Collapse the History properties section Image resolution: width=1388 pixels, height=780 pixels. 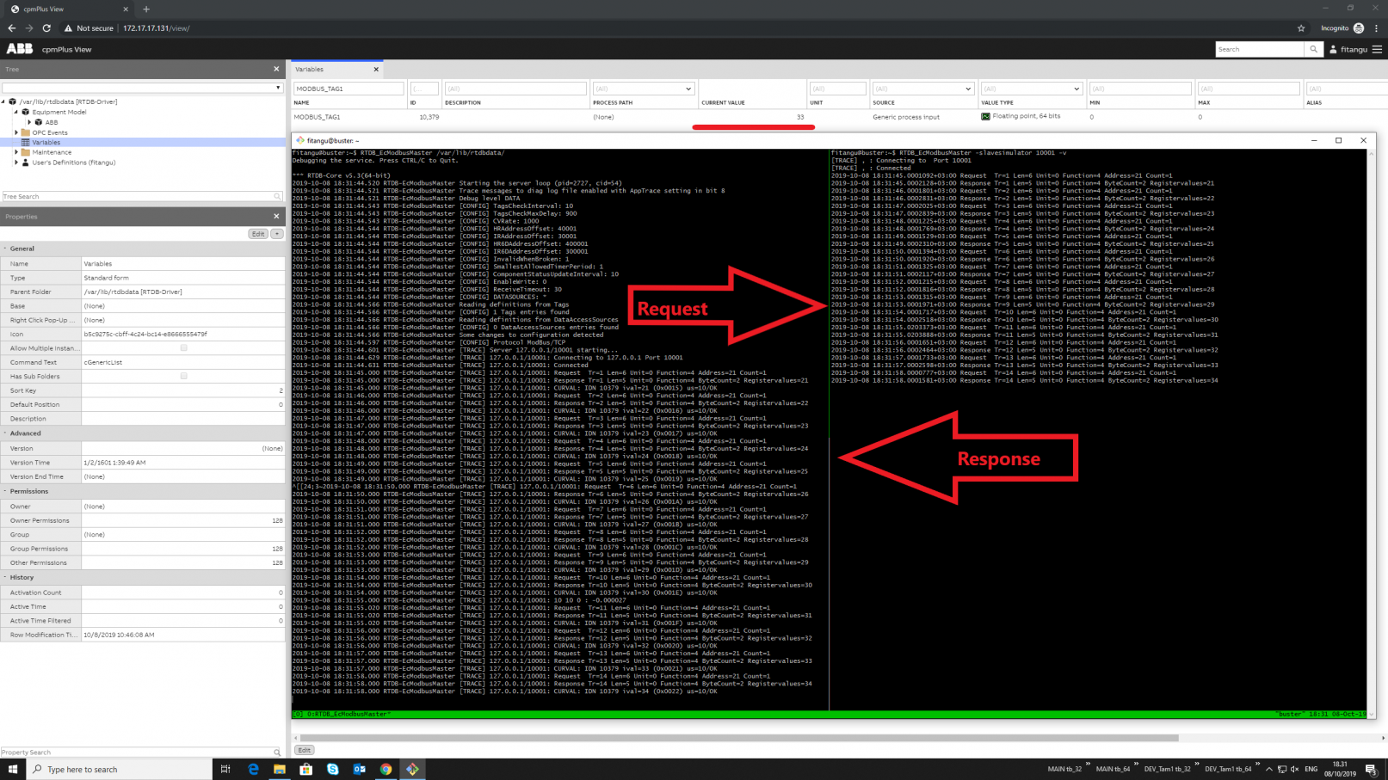[x=5, y=578]
